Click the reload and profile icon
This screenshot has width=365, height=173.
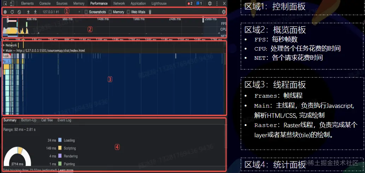pos(12,12)
